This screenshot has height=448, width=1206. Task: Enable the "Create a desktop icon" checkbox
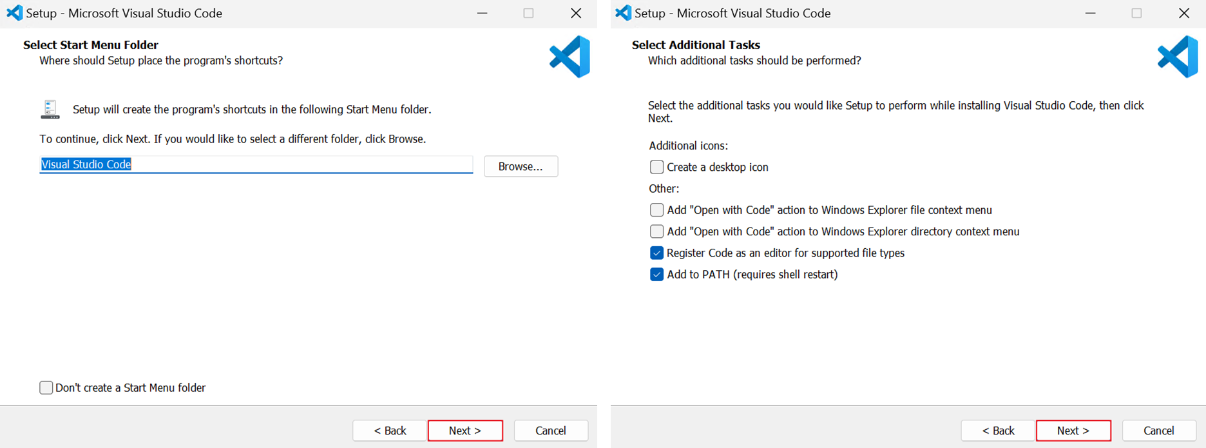point(656,167)
